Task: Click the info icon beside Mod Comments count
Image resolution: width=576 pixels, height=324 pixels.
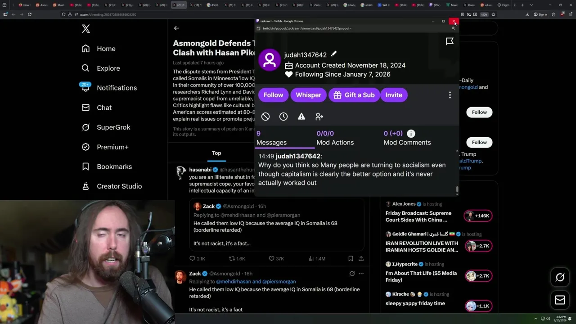Action: pyautogui.click(x=411, y=134)
